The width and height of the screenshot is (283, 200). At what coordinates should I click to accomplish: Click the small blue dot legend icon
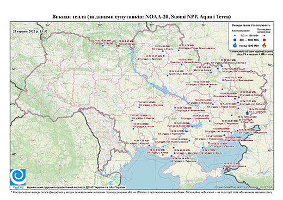235,35
